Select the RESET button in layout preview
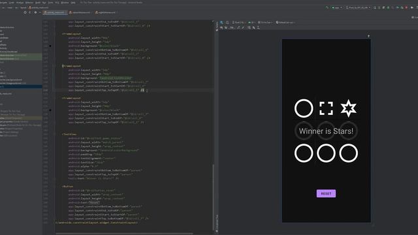 pyautogui.click(x=326, y=193)
